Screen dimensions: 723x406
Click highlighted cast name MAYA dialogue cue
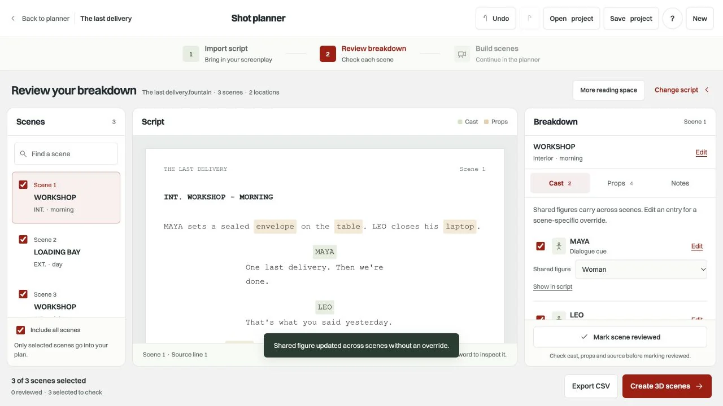[x=325, y=252]
